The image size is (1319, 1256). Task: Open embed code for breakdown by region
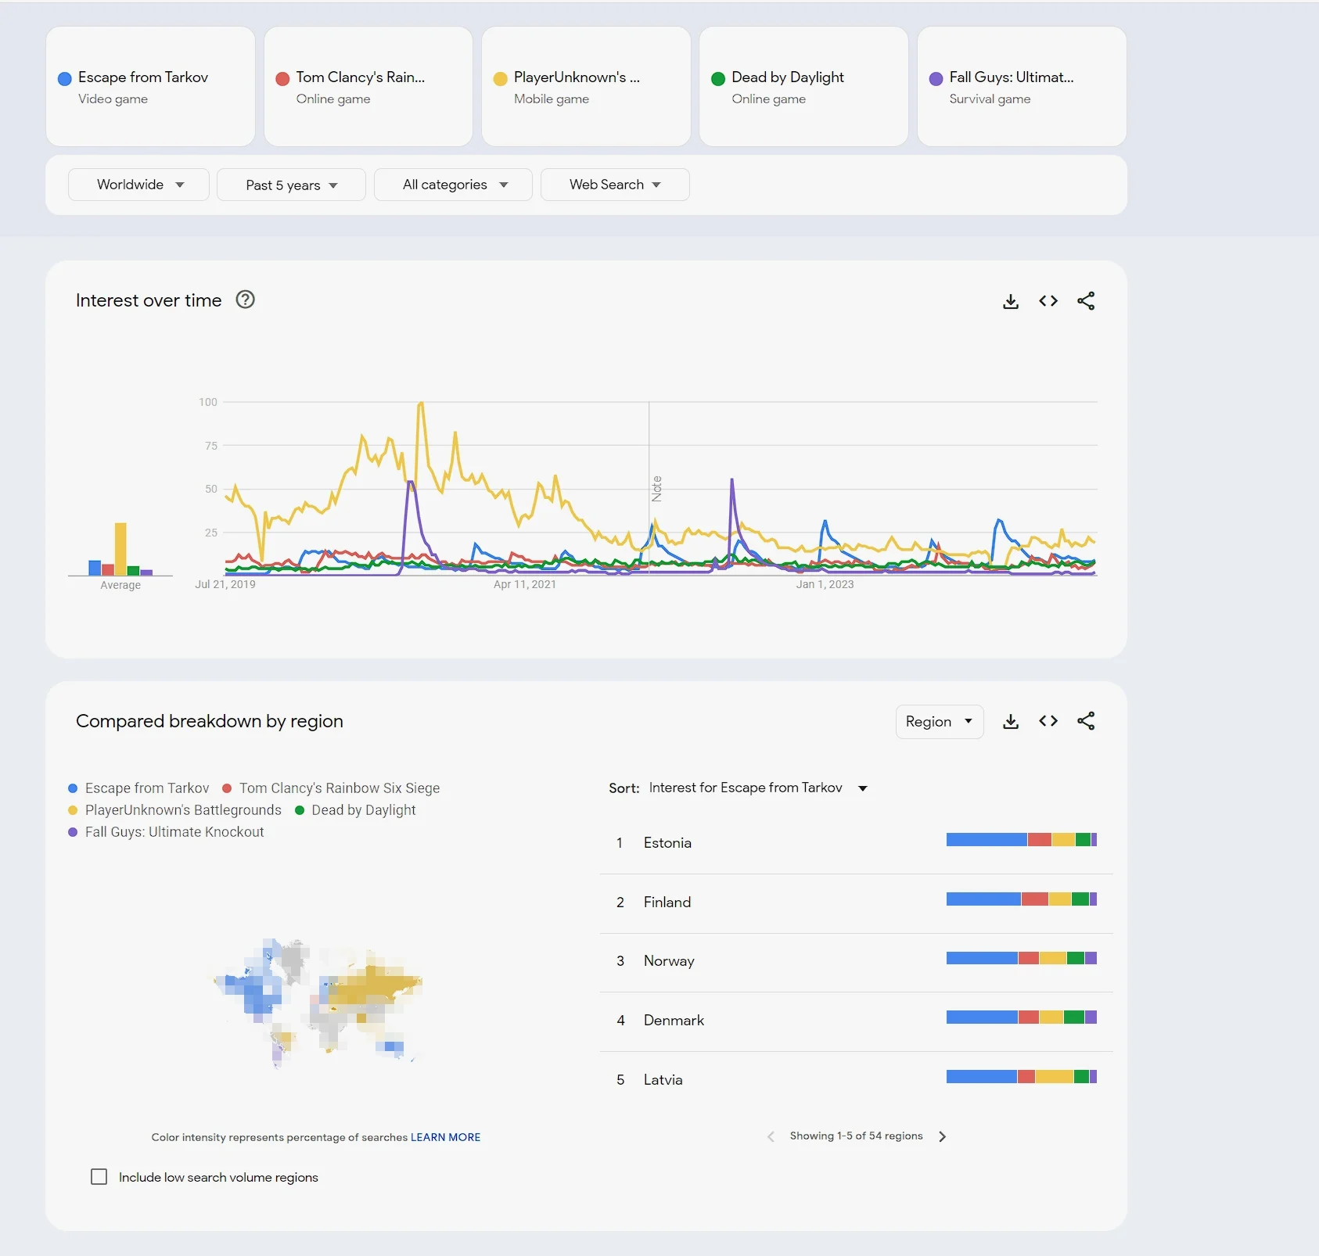[x=1048, y=721]
